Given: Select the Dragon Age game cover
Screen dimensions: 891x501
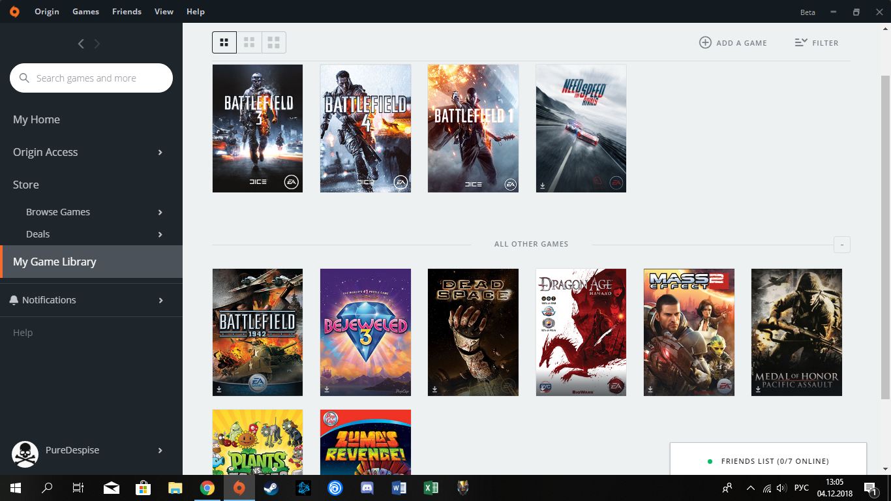Looking at the screenshot, I should [581, 332].
